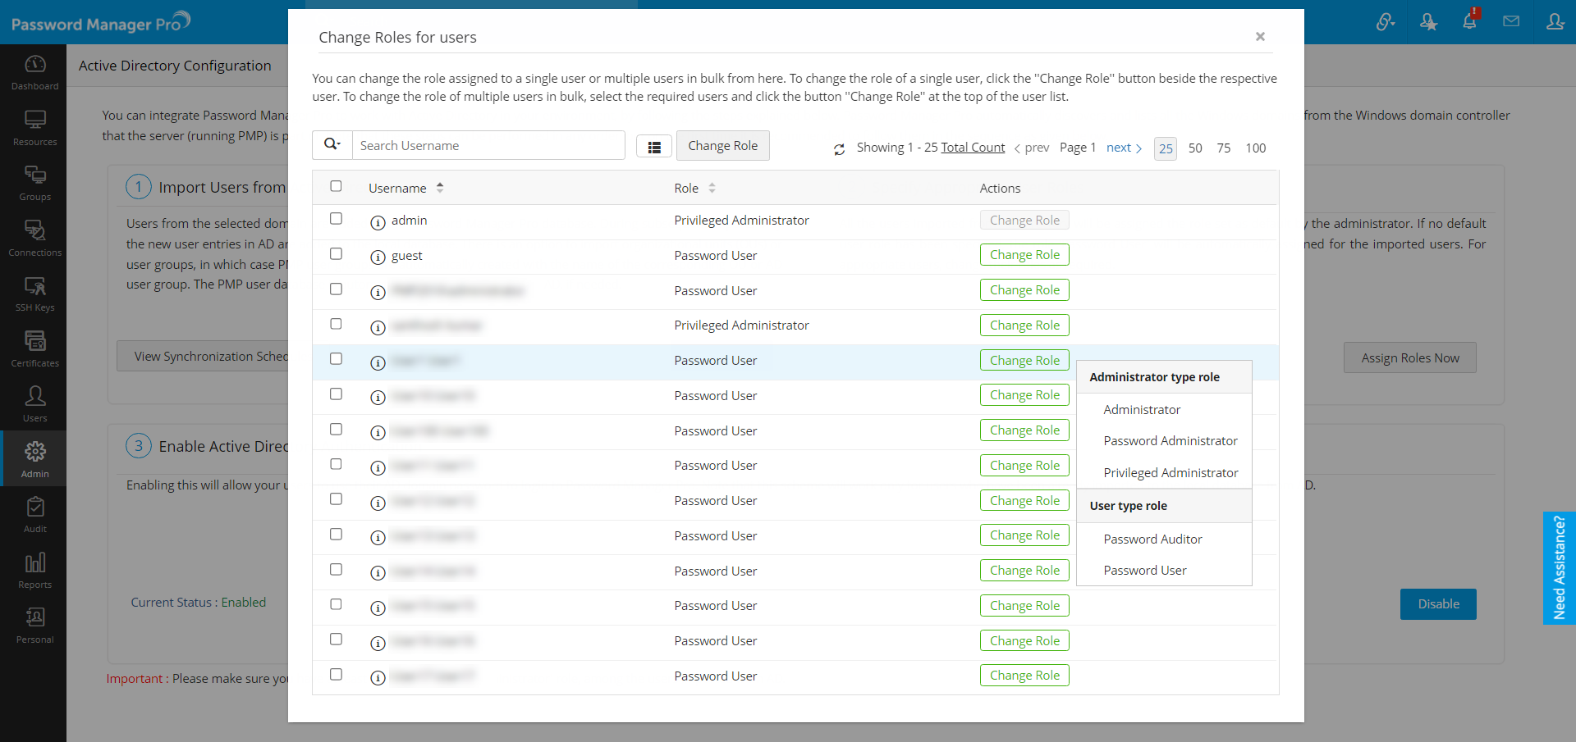
Task: Choose Password Auditor from role menu
Action: click(1152, 539)
